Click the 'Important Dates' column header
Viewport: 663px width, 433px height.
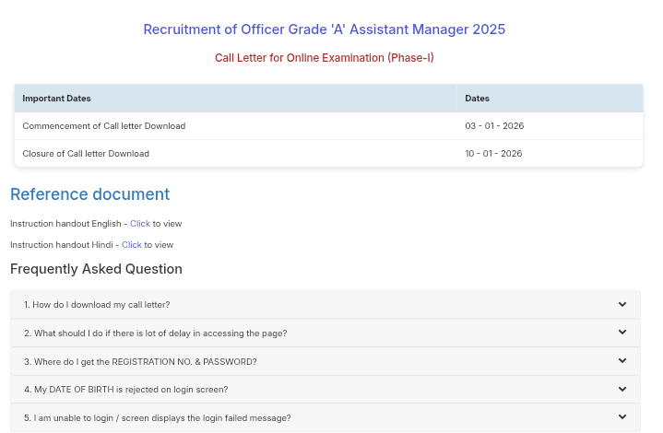click(x=56, y=98)
